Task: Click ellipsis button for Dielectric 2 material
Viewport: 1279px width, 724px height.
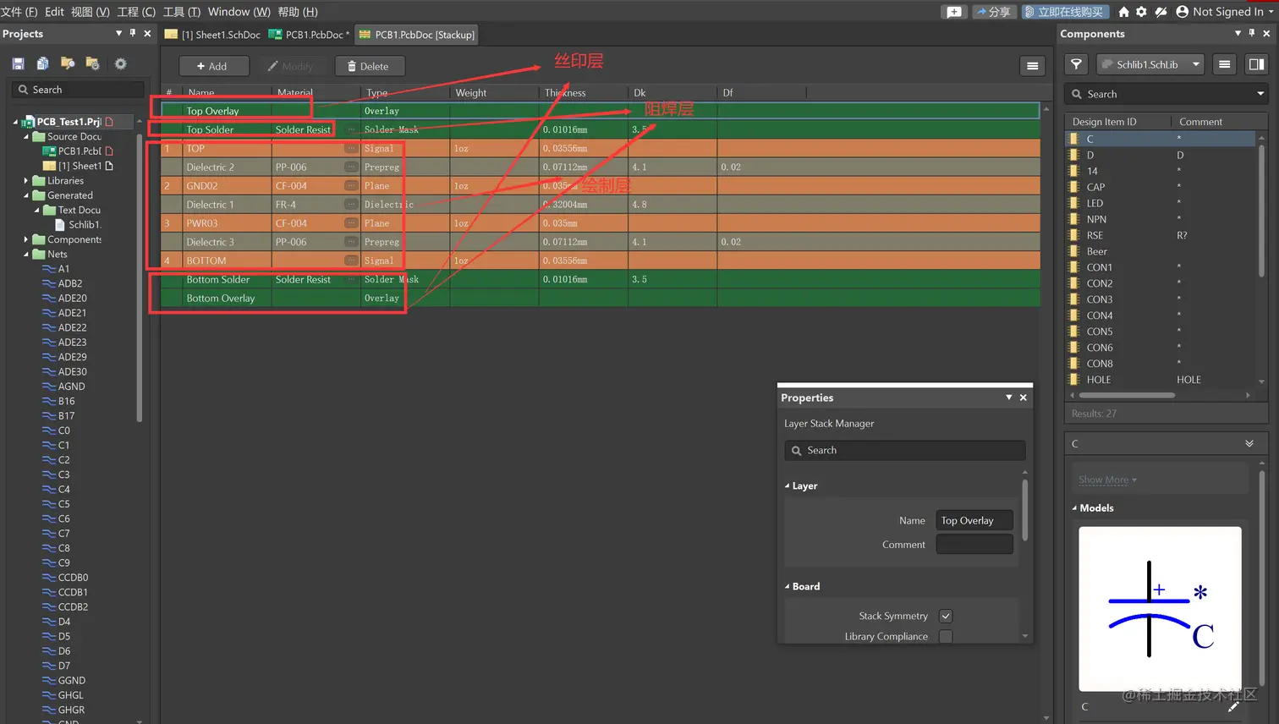Action: click(x=351, y=167)
